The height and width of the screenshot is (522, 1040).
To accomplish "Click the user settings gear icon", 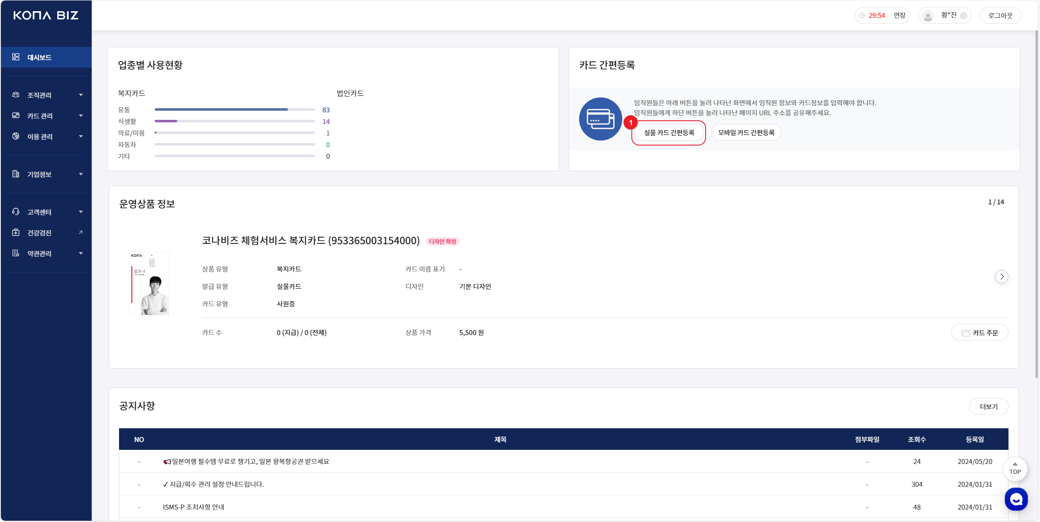I will pos(964,16).
